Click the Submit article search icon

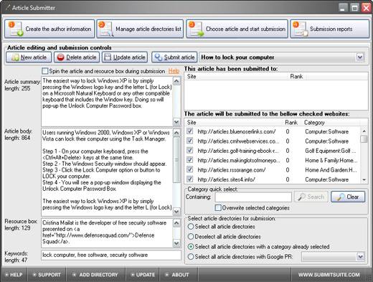158,57
